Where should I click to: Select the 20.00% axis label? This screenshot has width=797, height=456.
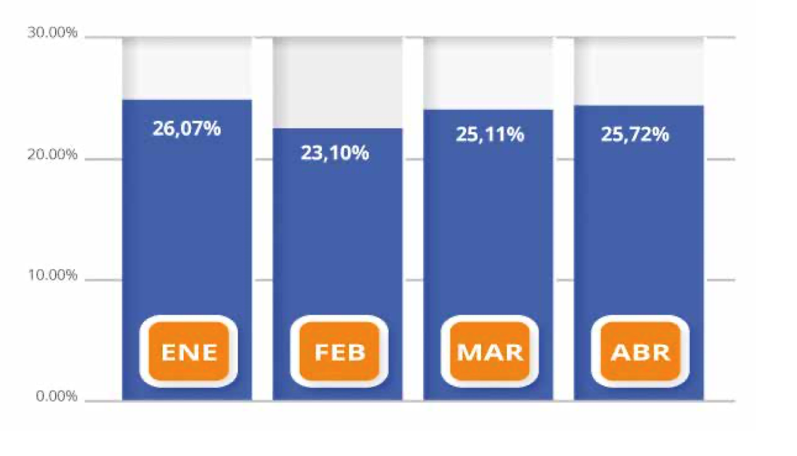click(53, 155)
